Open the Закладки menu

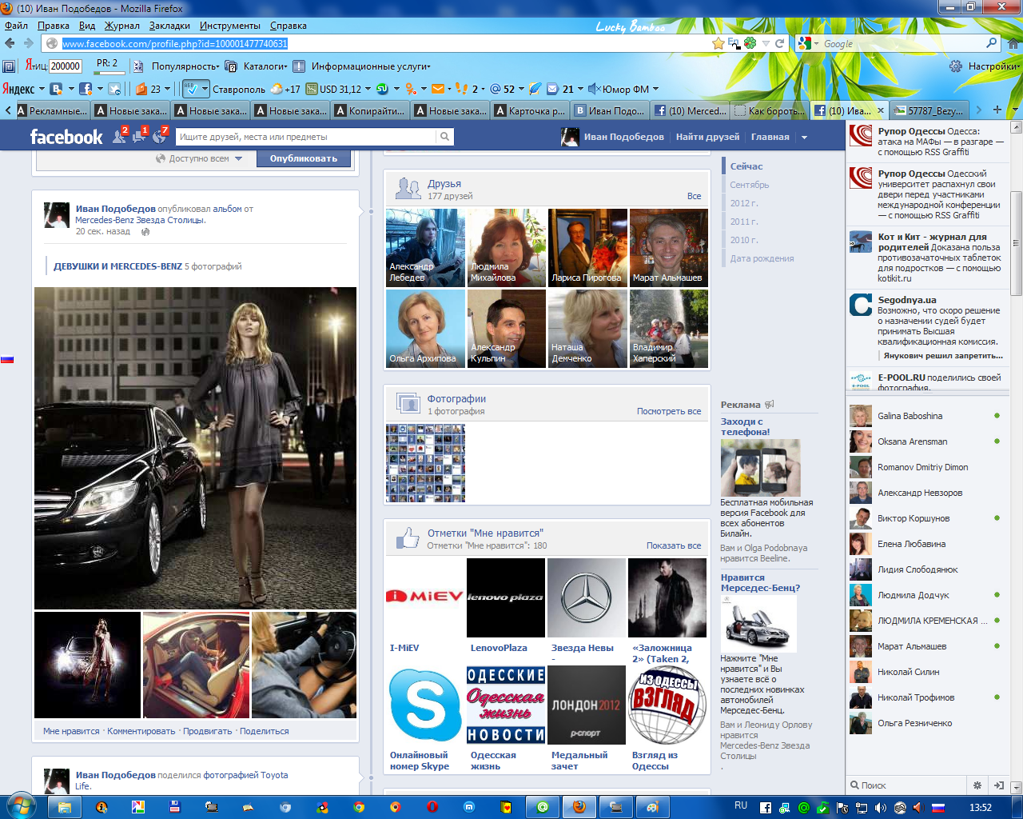[x=169, y=26]
